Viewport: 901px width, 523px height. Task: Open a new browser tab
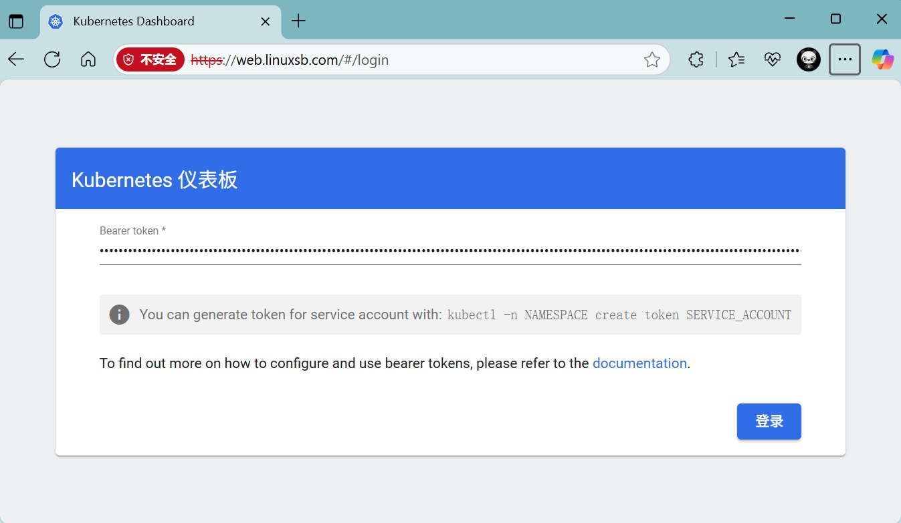(x=298, y=21)
